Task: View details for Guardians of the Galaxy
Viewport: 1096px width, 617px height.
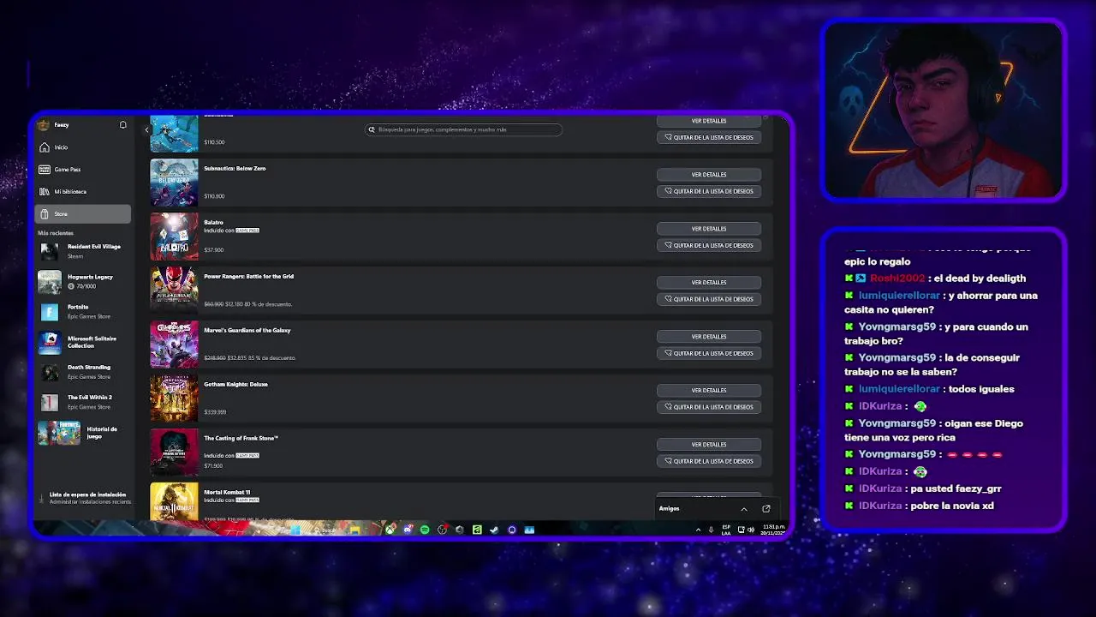Action: 709,337
